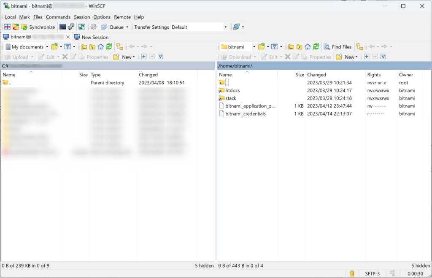Screen dimensions: 432x278
Task: Go to local parent directory icon
Action: click(84, 46)
